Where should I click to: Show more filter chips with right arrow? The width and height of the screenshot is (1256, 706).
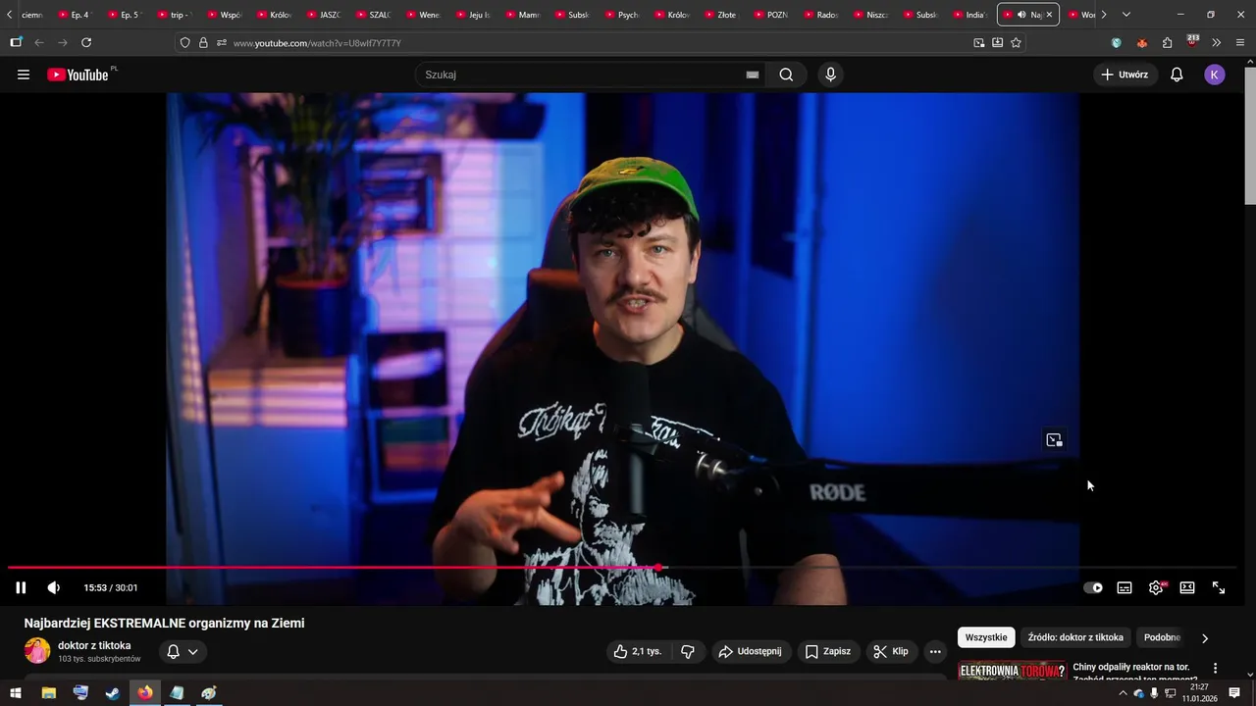point(1205,638)
